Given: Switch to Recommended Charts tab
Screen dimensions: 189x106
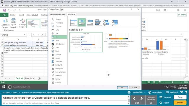Looking at the screenshot, I should point(58,14).
